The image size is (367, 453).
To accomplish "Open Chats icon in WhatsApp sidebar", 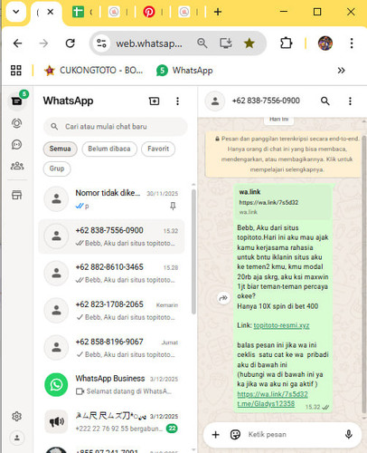I will point(17,101).
